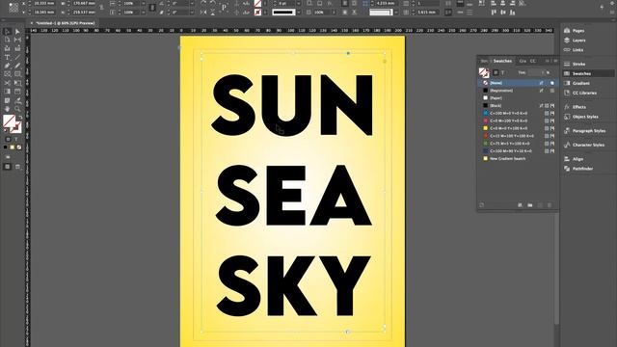Select the Direct Selection tool
Viewport: 617px width, 347px height.
click(x=17, y=32)
